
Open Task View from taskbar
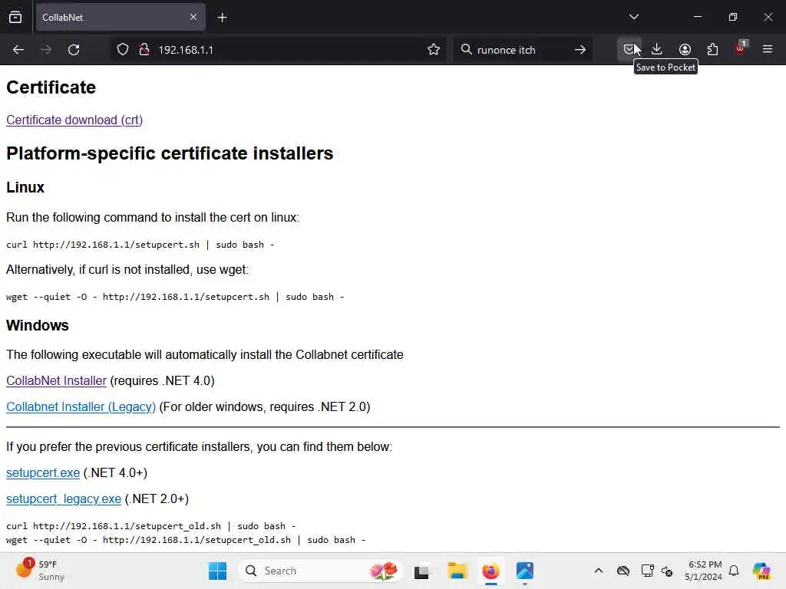(x=421, y=571)
